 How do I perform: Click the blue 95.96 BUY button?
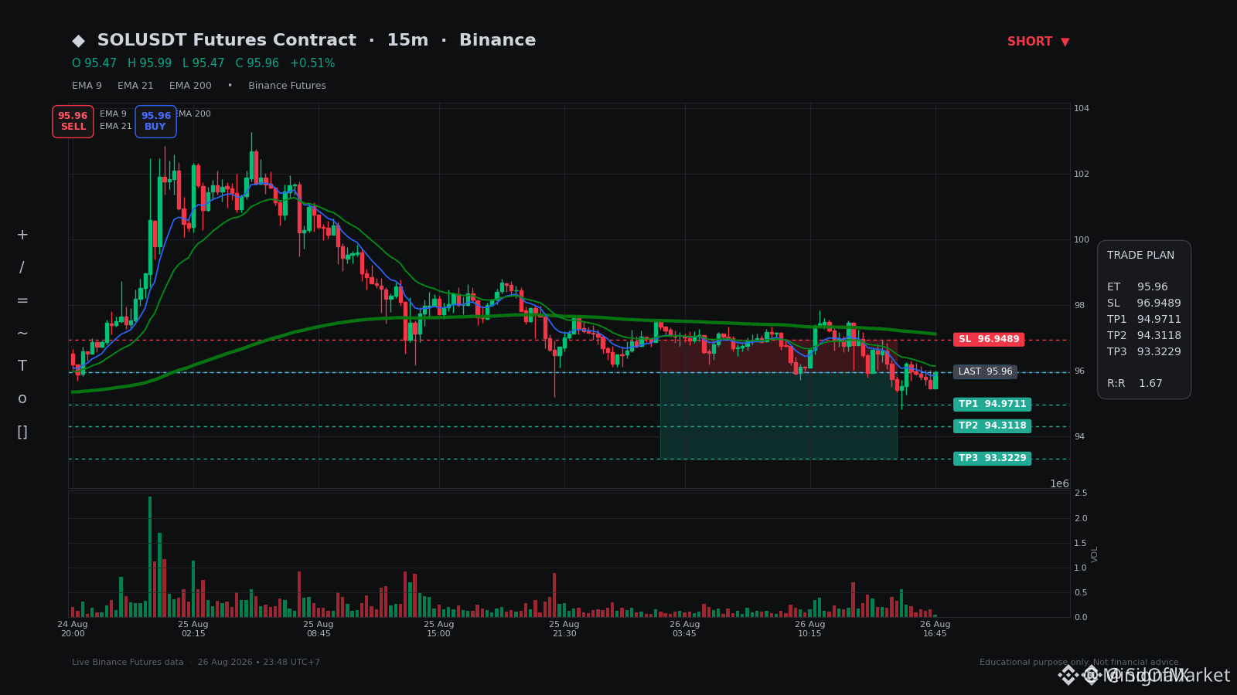pos(155,121)
